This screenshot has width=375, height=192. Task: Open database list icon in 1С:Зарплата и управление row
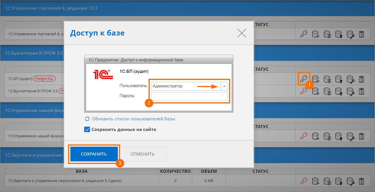click(x=327, y=181)
